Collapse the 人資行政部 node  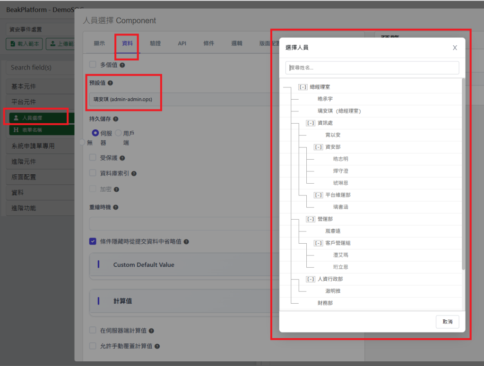311,280
